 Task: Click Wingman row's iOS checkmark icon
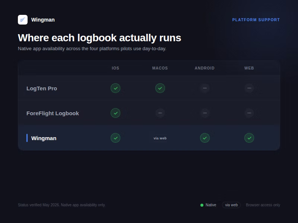pyautogui.click(x=115, y=138)
